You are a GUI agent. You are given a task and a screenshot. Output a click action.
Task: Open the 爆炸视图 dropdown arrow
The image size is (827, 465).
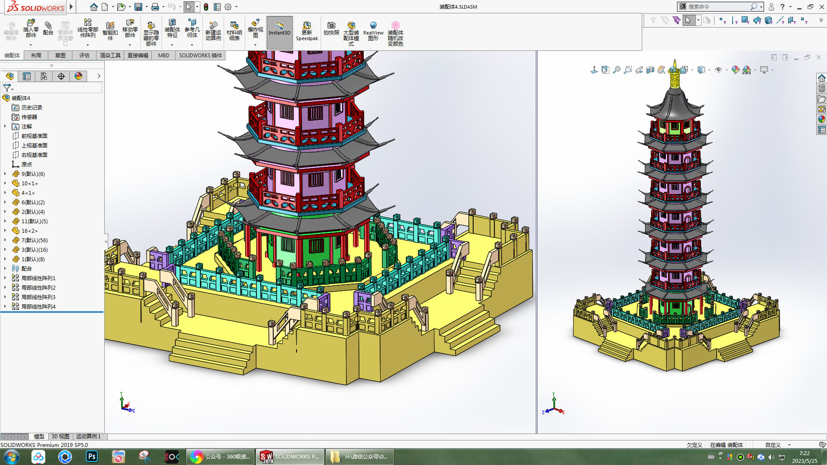[x=255, y=45]
